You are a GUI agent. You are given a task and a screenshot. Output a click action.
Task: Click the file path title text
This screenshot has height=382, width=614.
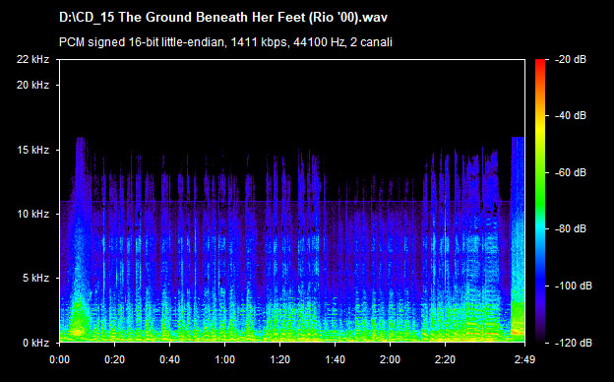[223, 18]
